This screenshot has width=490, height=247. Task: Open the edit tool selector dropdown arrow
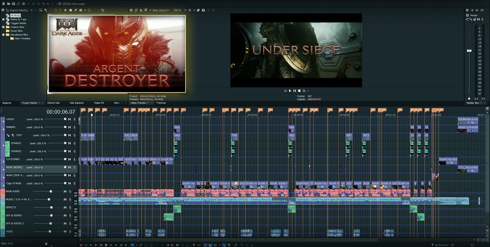[137, 245]
